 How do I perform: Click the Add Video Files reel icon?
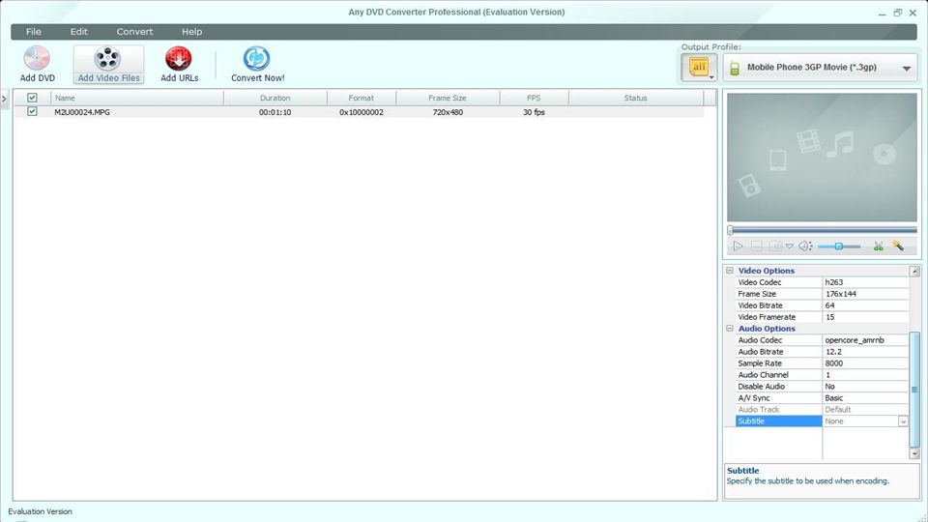click(x=107, y=58)
